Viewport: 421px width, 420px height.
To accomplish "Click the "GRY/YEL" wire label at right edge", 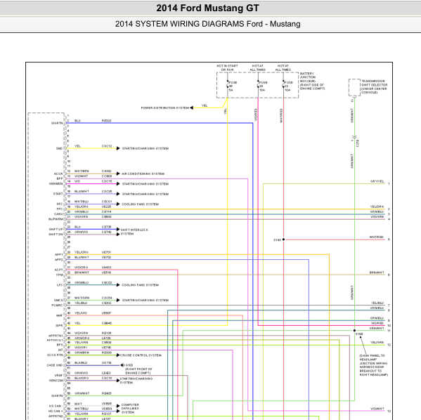I will [x=377, y=181].
